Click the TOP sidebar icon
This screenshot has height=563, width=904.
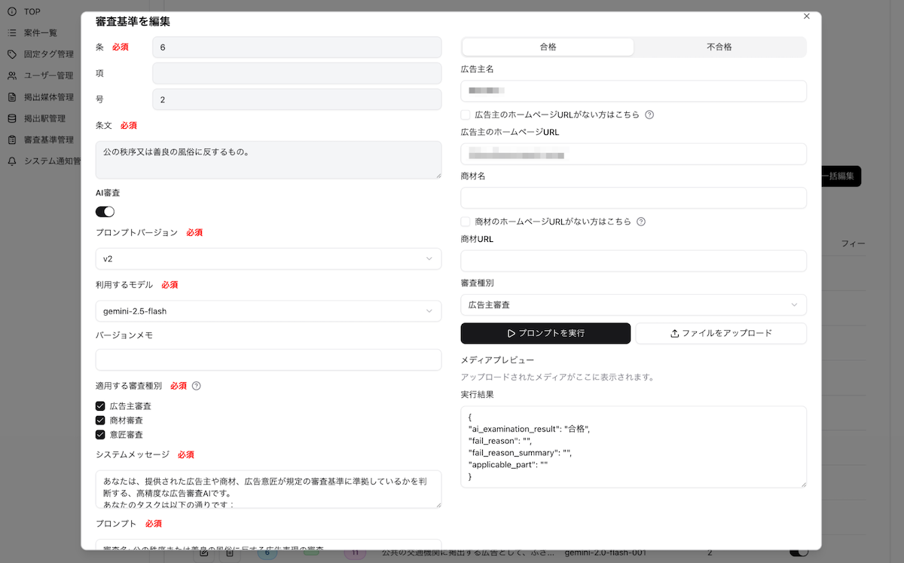click(11, 12)
